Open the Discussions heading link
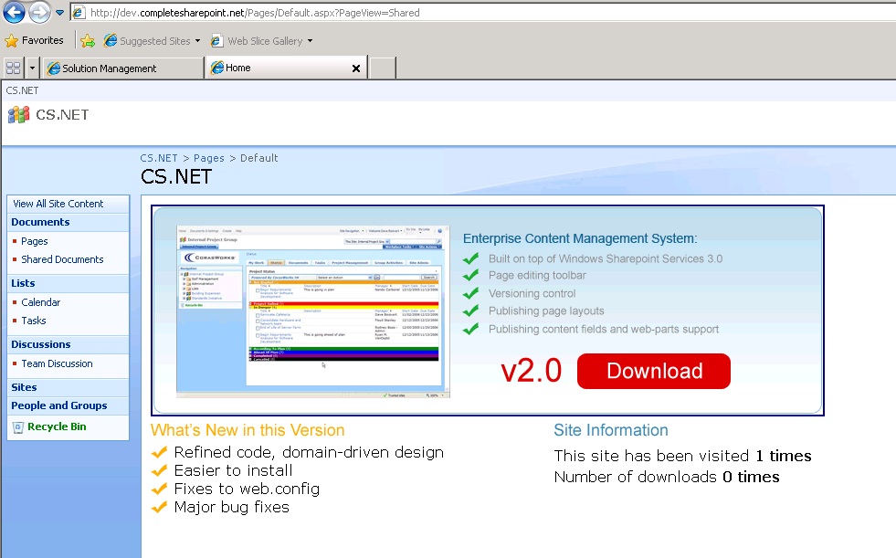This screenshot has height=558, width=896. coord(41,344)
